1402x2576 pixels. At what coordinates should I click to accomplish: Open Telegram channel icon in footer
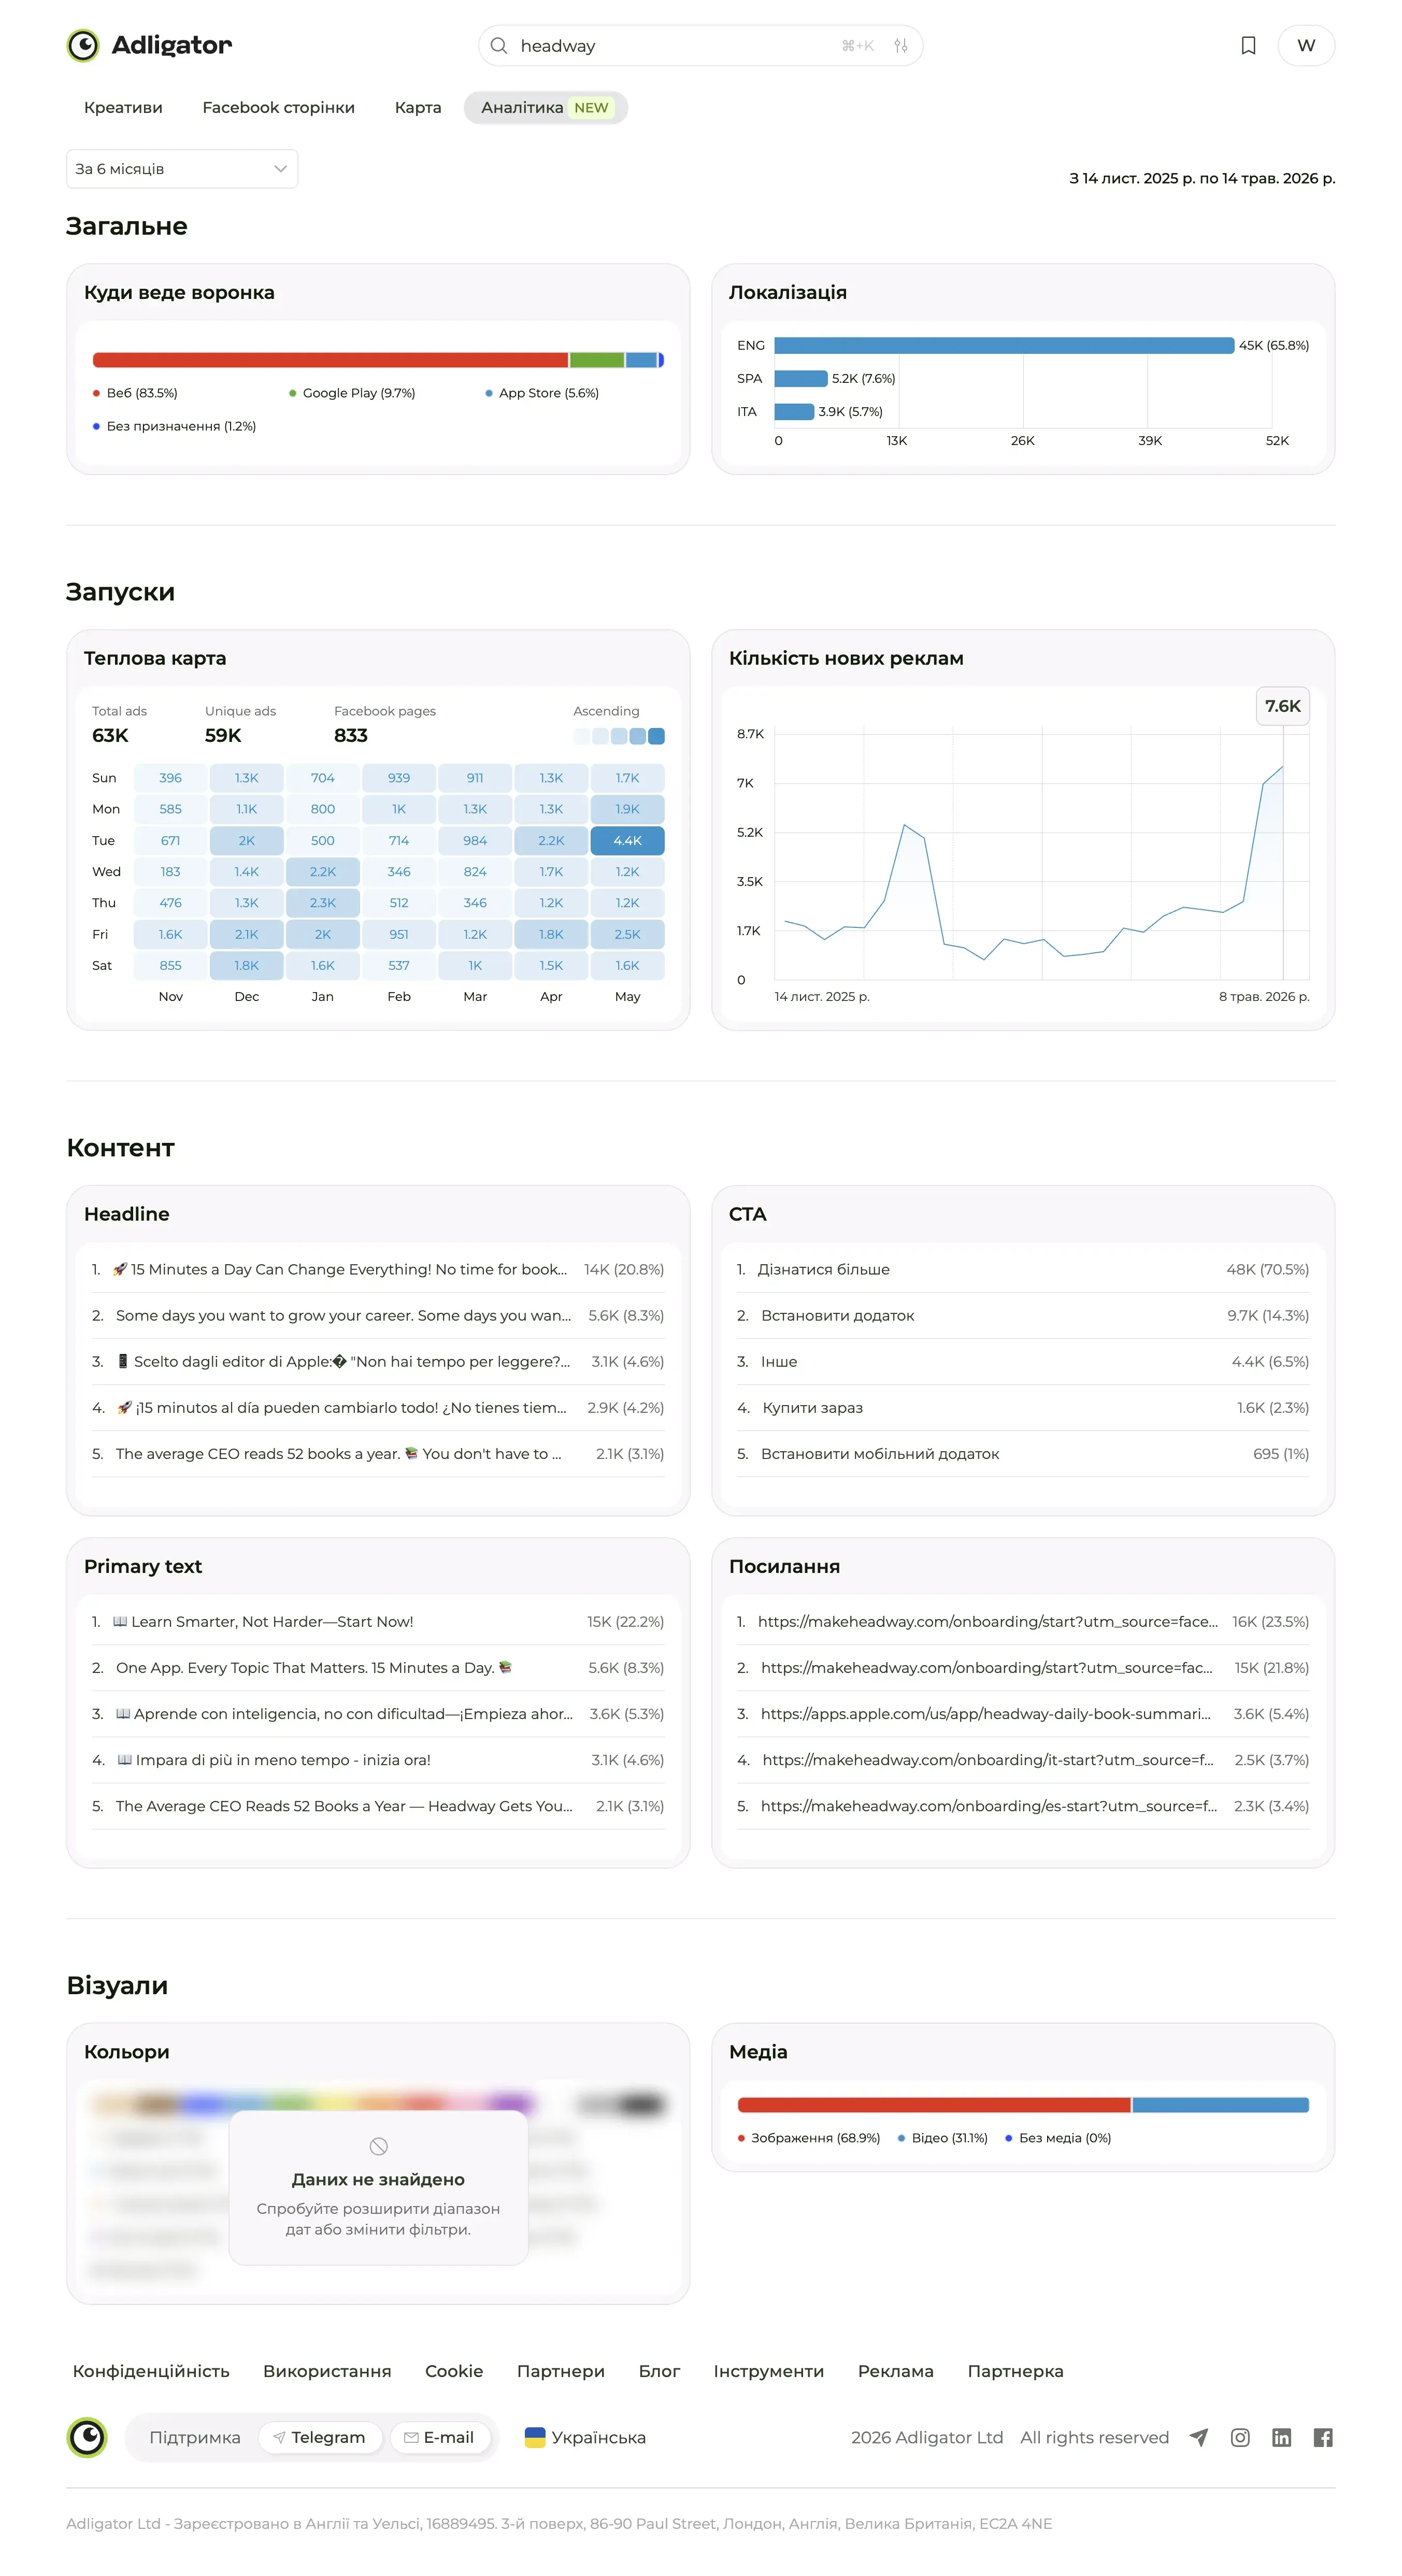click(x=1199, y=2437)
